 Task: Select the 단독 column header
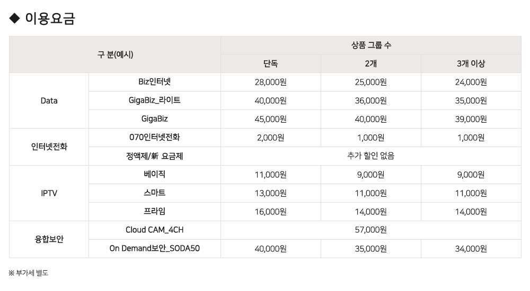point(270,64)
